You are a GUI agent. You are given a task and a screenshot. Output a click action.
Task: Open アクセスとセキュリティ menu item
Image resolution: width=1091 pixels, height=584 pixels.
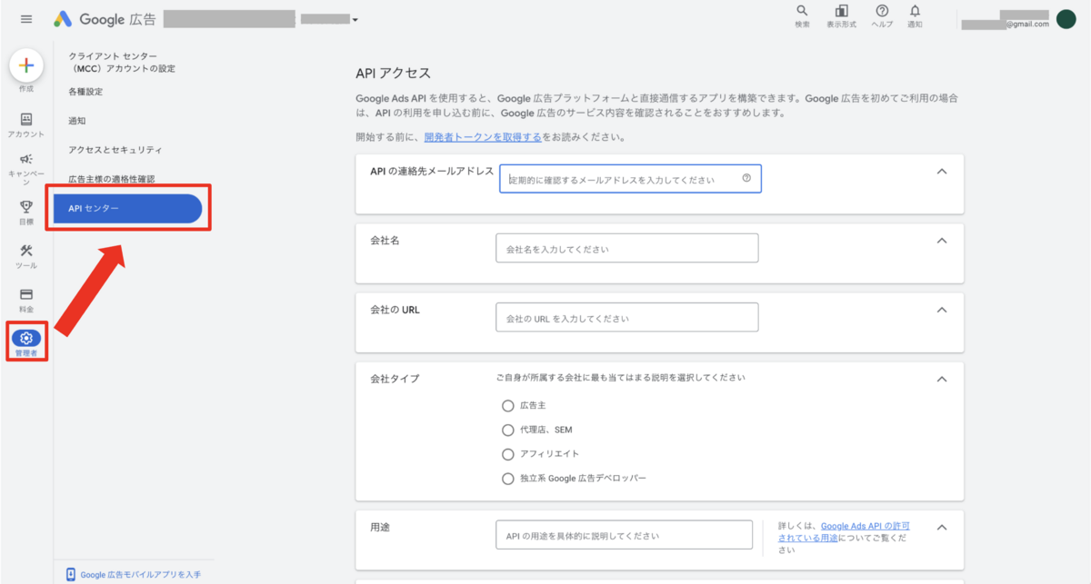click(115, 150)
